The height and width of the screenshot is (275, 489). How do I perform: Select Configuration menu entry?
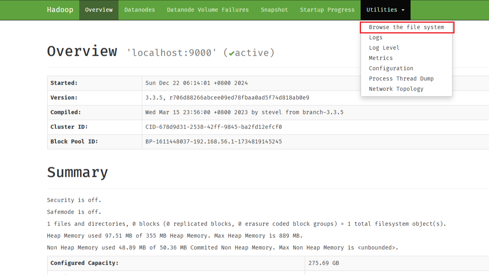[407, 68]
